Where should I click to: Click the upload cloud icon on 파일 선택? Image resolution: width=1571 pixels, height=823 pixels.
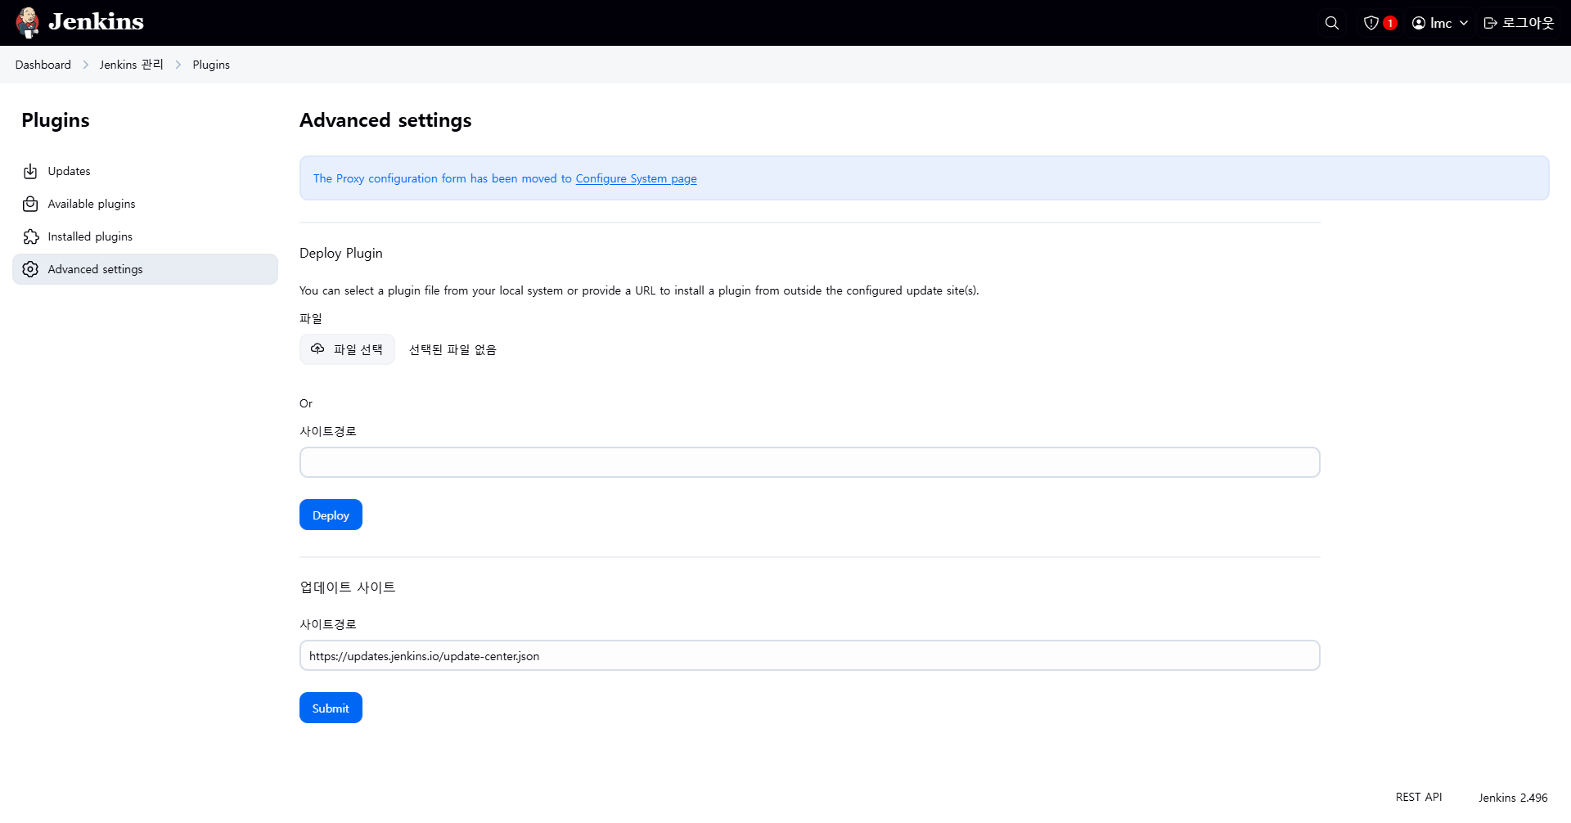click(317, 349)
